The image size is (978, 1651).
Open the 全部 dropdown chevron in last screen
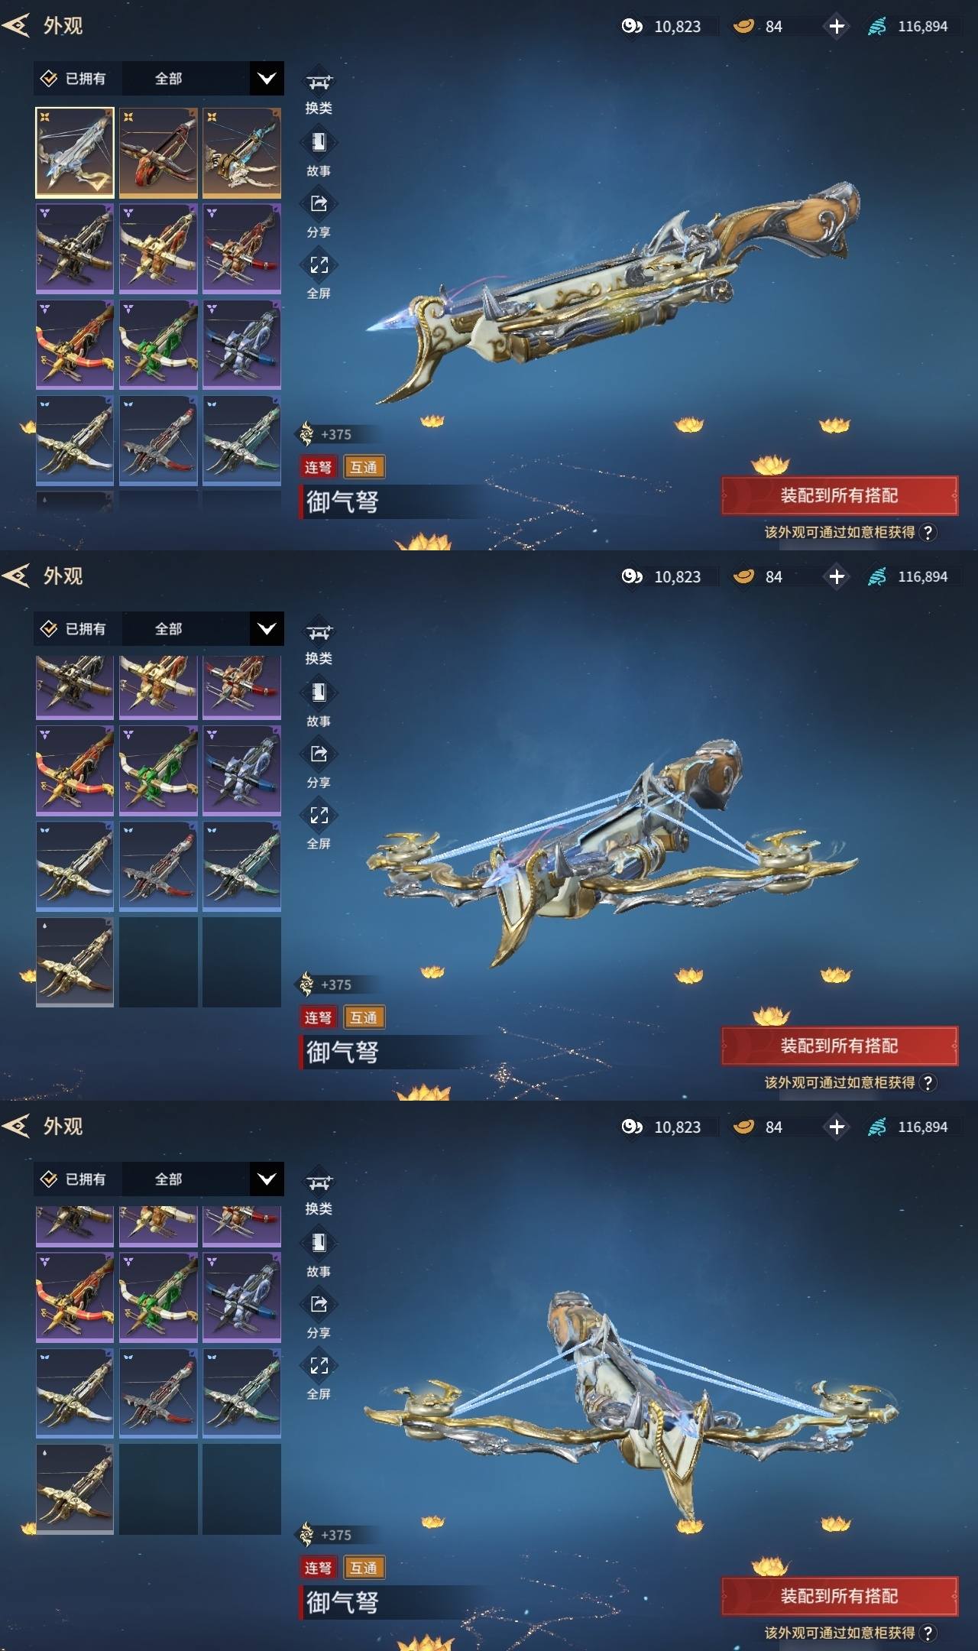click(x=267, y=1179)
